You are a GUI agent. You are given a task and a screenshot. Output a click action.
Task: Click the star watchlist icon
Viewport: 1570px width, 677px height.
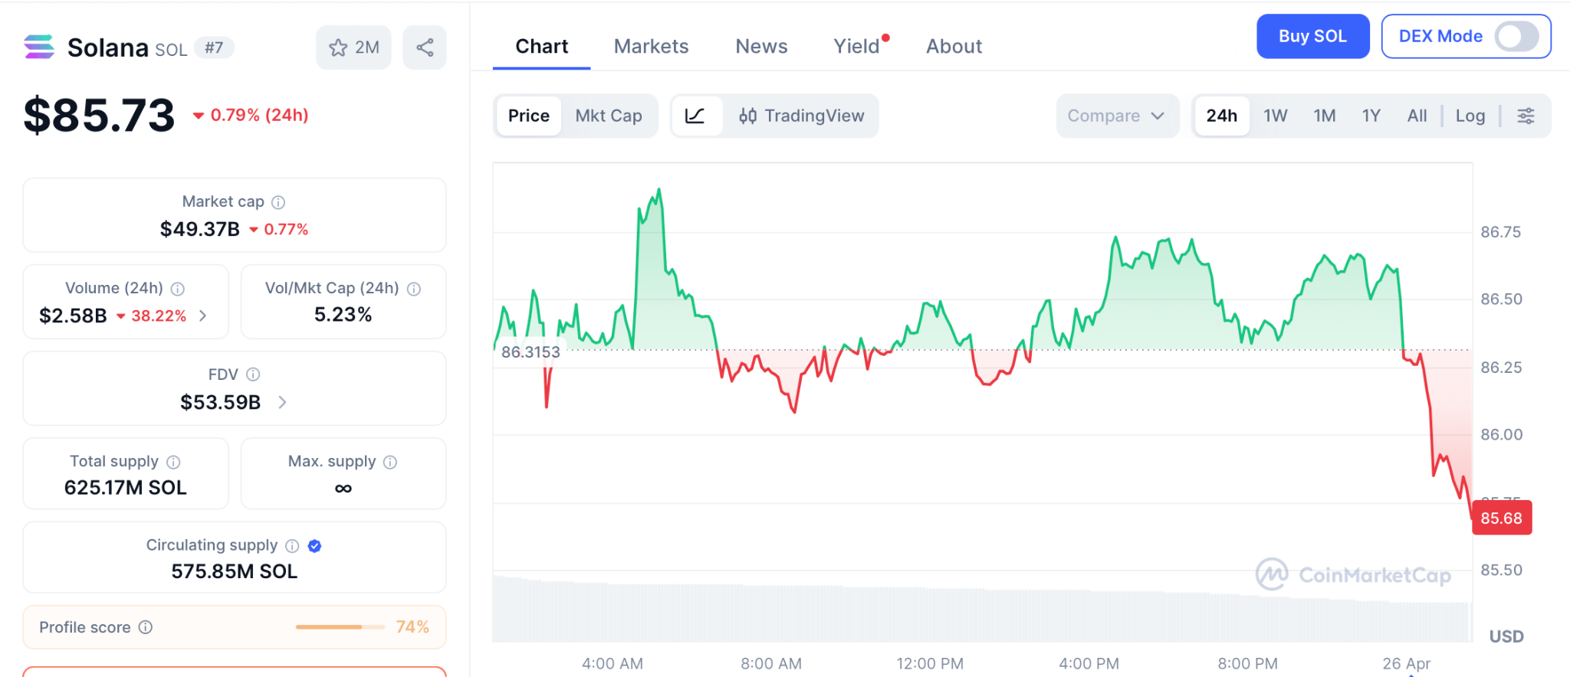click(x=338, y=48)
